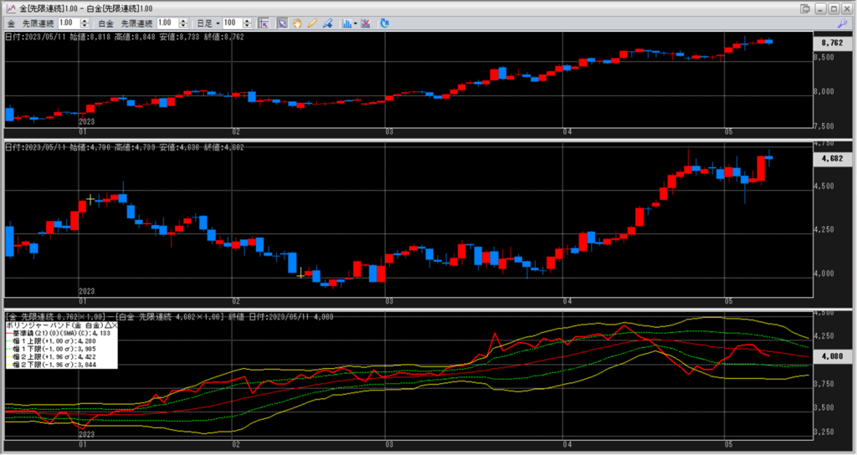The height and width of the screenshot is (455, 857).
Task: Expand the dropdown arrow beside the chart indicator icon
Action: point(356,23)
